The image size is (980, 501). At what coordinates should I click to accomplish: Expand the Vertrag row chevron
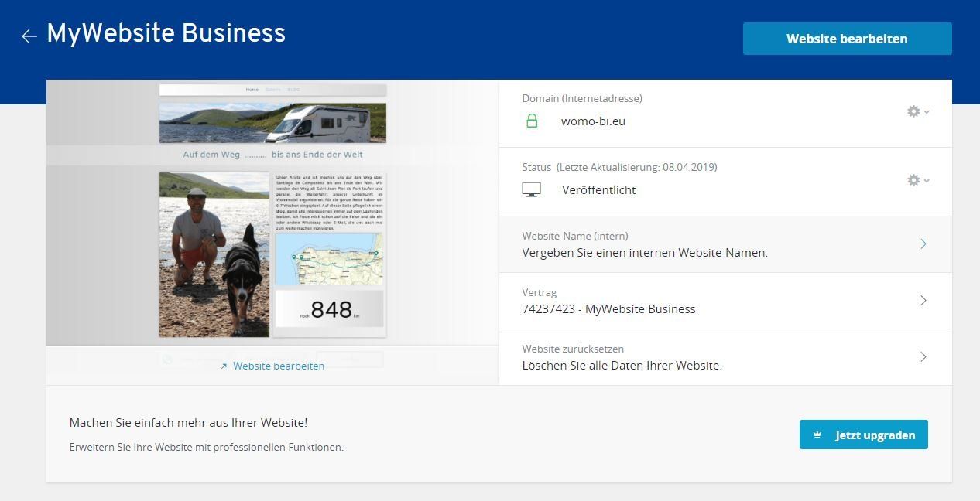coord(923,300)
